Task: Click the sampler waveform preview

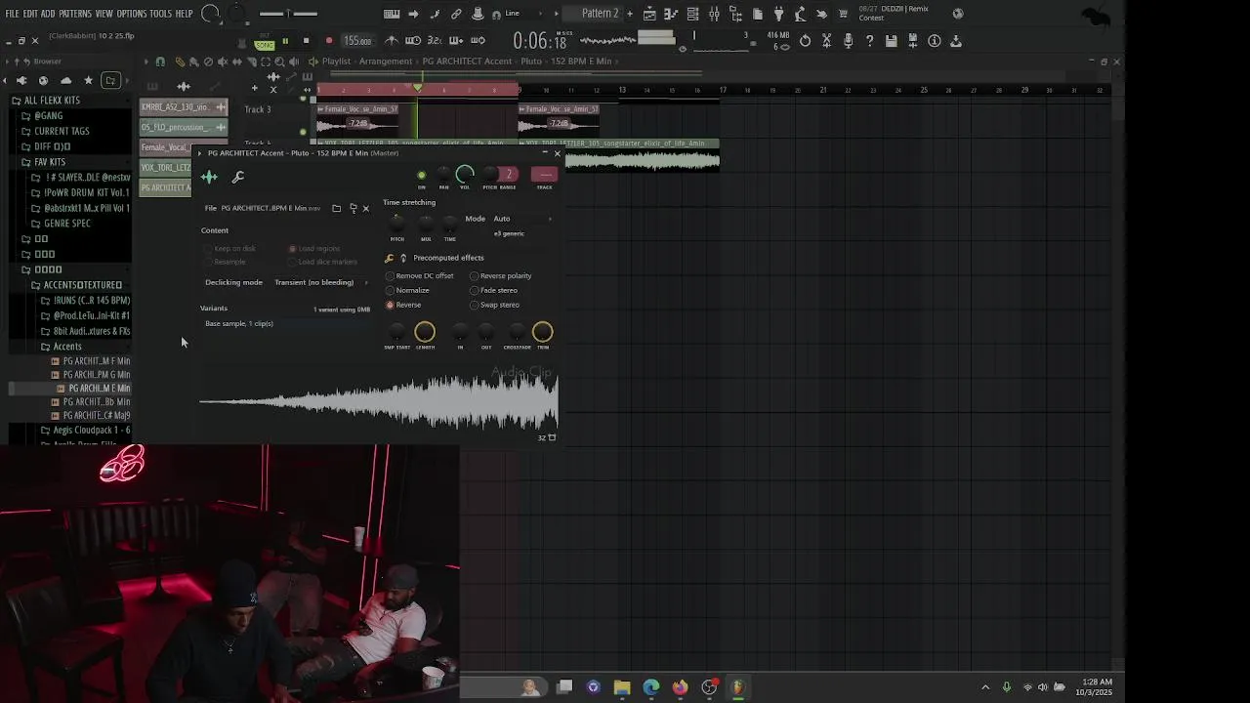Action: tap(379, 401)
